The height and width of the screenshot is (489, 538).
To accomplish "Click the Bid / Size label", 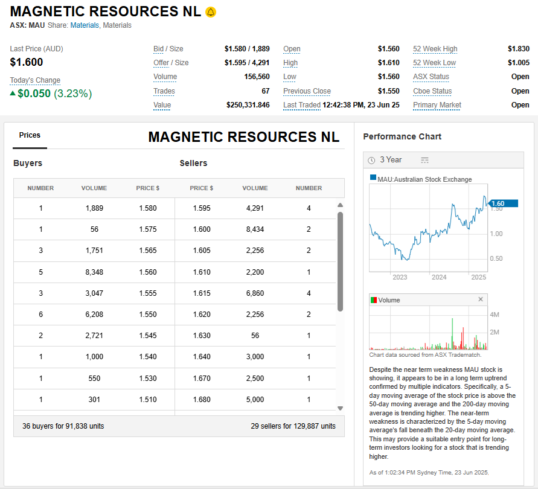I will pyautogui.click(x=168, y=49).
